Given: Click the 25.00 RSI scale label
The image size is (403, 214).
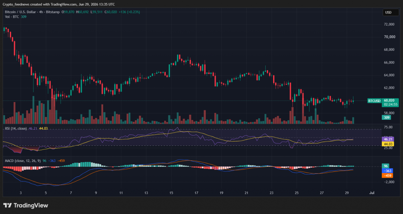Looking at the screenshot, I should [388, 148].
